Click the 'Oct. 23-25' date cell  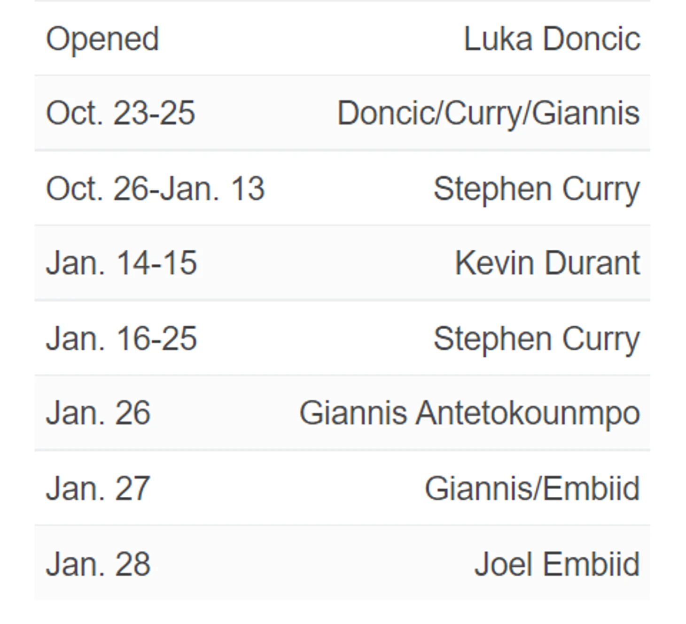[120, 113]
